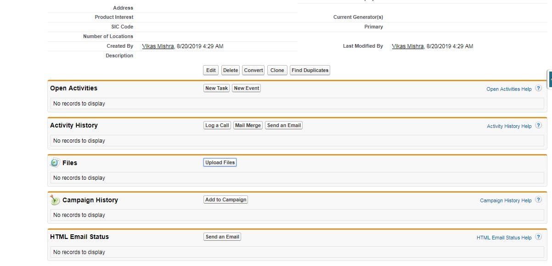
Task: Clone this lead record
Action: 277,70
